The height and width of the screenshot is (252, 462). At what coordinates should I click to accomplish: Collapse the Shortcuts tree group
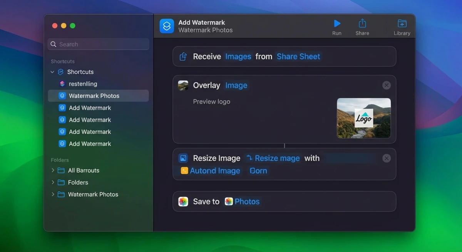52,72
